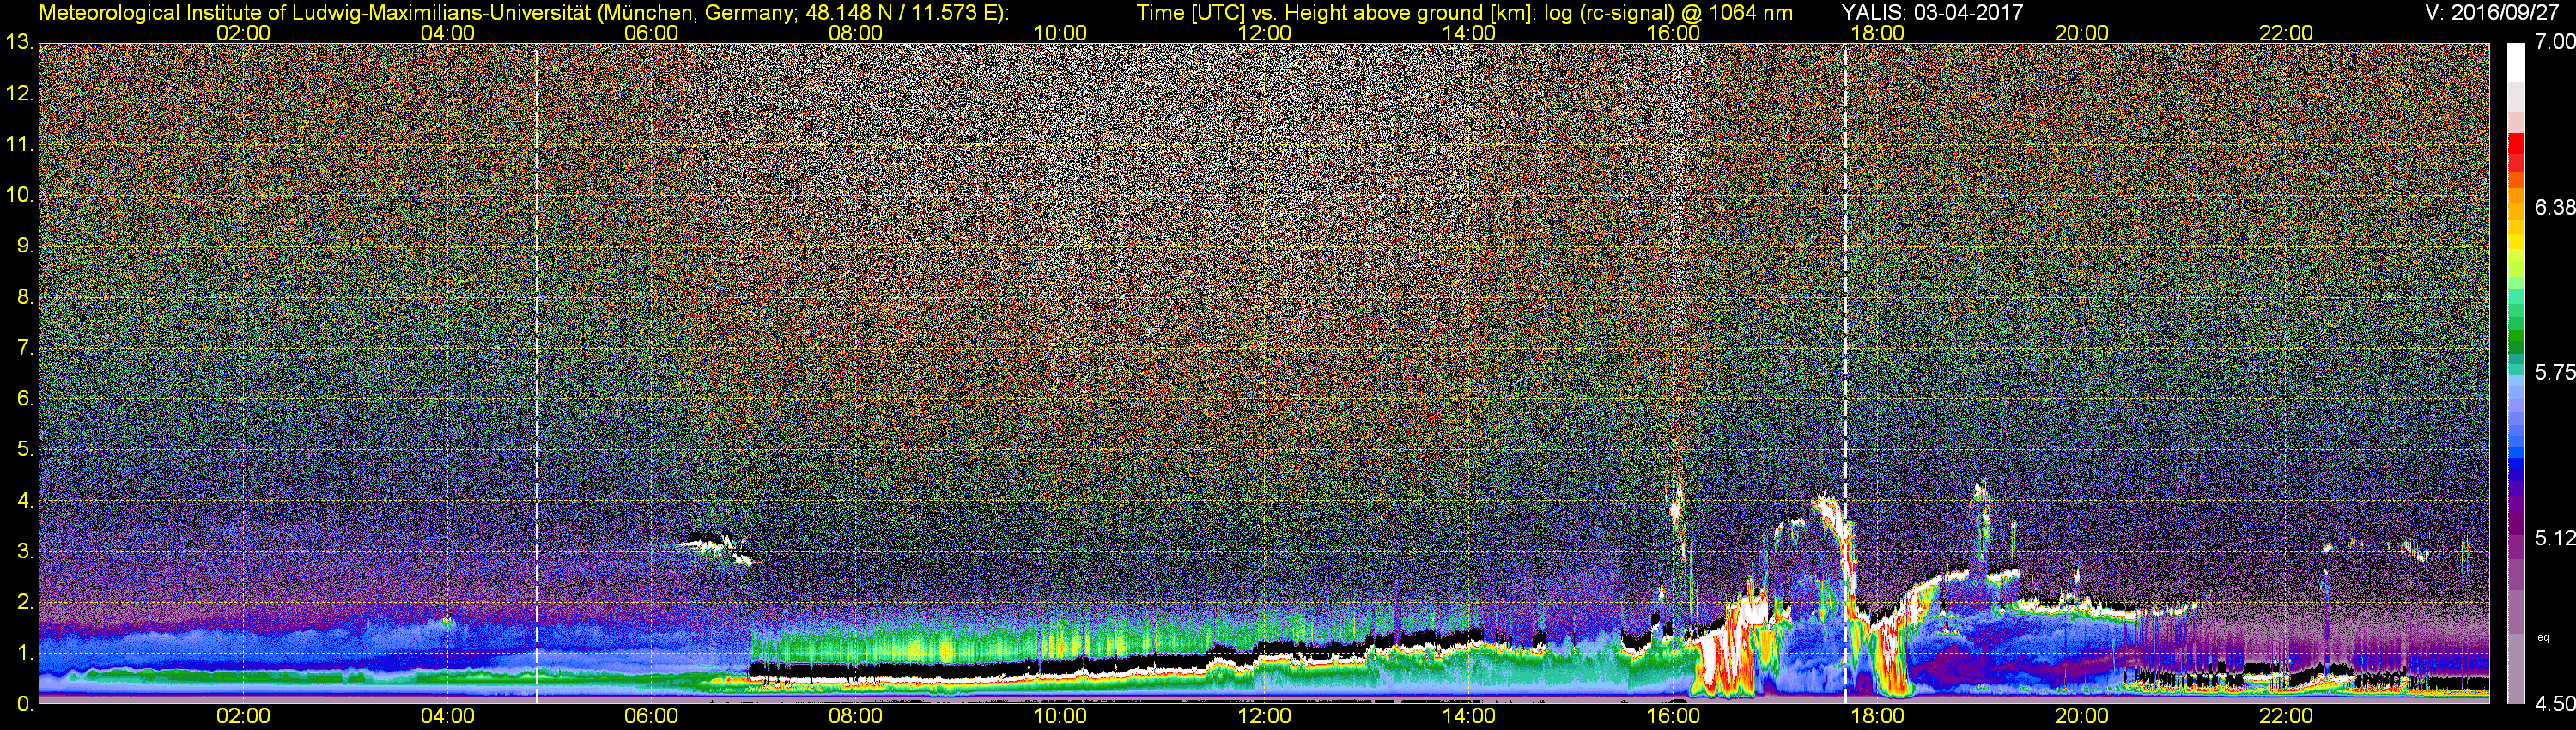Click the 13 km height axis label

coord(19,42)
